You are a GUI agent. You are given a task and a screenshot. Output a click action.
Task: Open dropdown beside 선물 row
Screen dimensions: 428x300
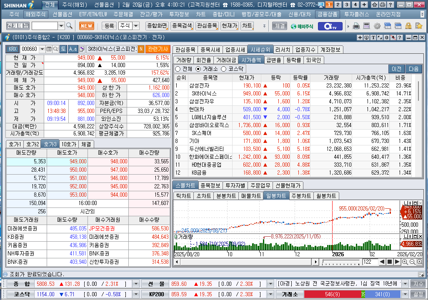270,284
